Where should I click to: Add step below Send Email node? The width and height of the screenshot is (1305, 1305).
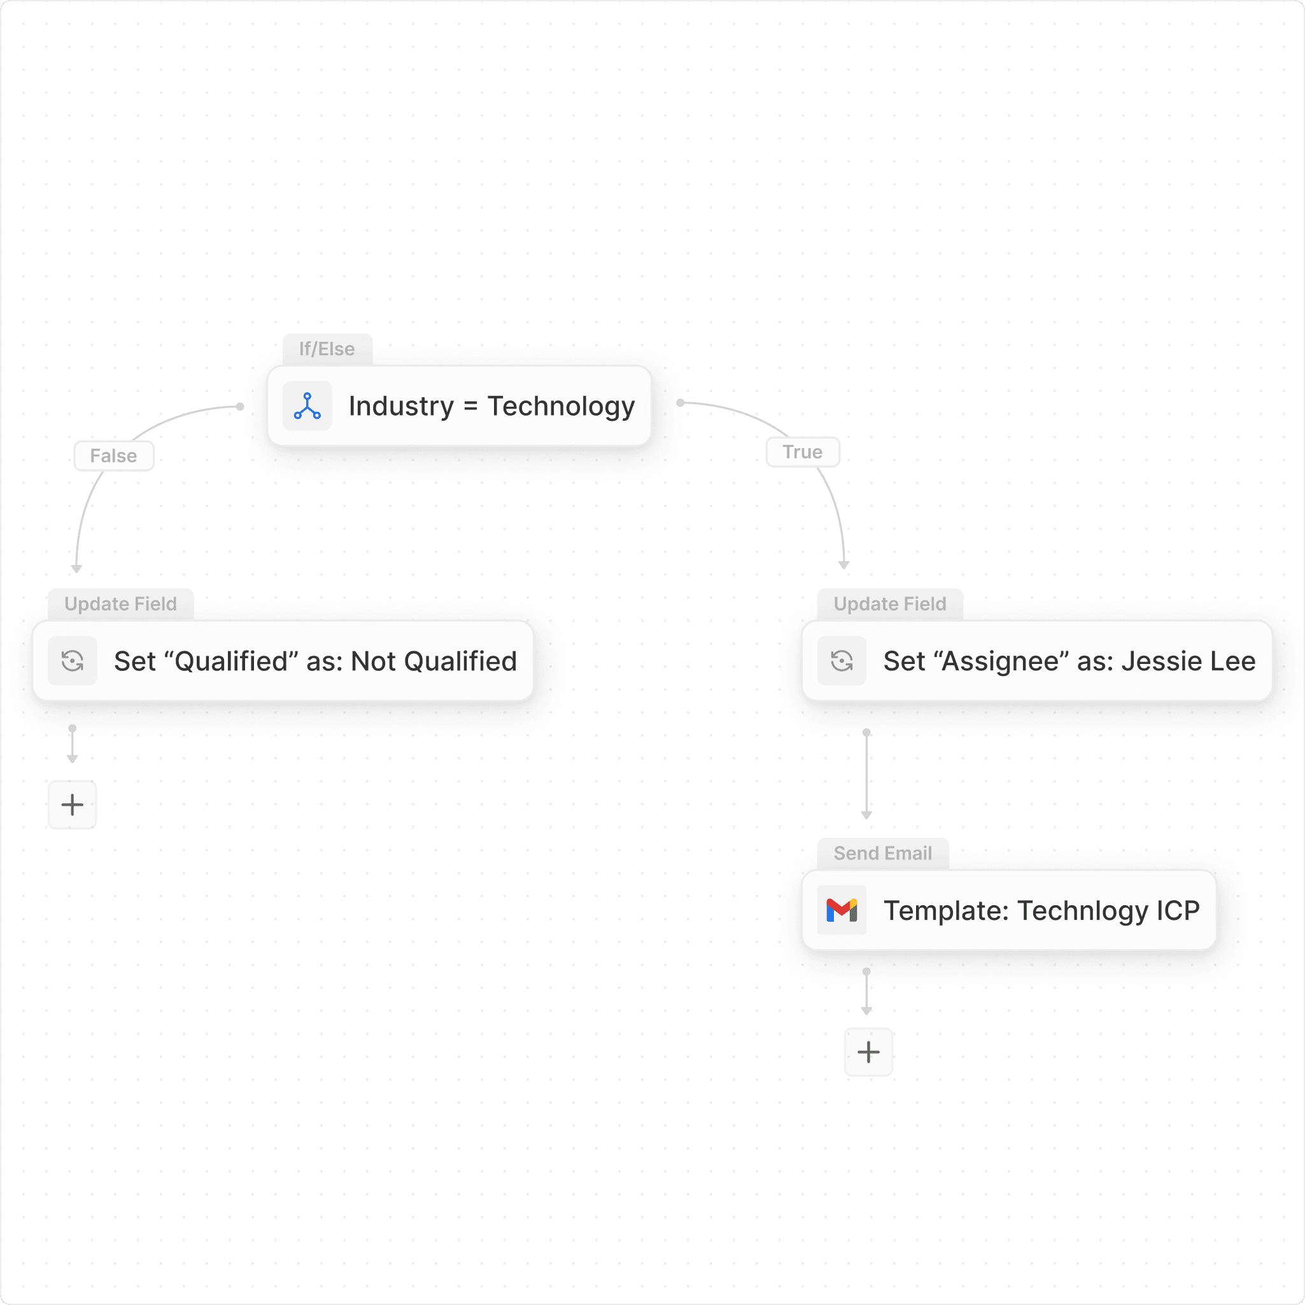(x=868, y=1052)
